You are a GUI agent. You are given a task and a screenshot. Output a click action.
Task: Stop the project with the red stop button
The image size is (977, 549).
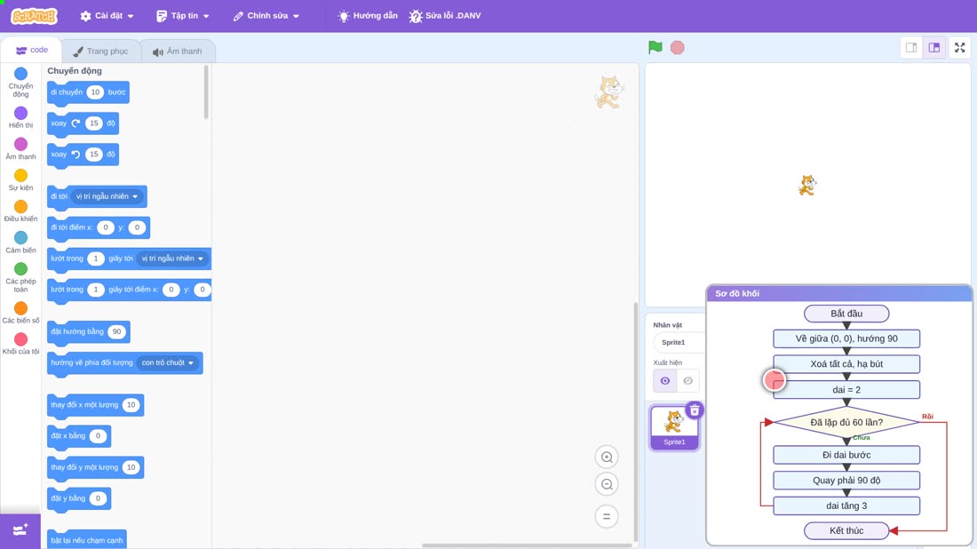[x=678, y=47]
